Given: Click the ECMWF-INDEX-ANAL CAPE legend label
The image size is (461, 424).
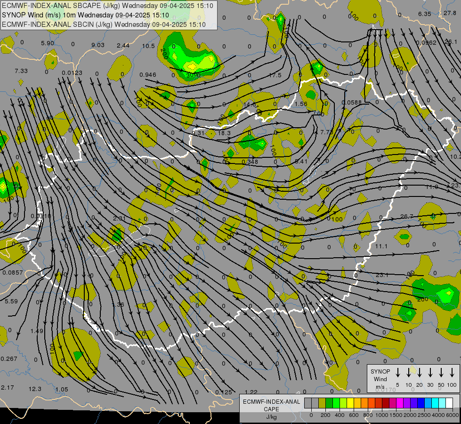Looking at the screenshot, I should coord(271,406).
